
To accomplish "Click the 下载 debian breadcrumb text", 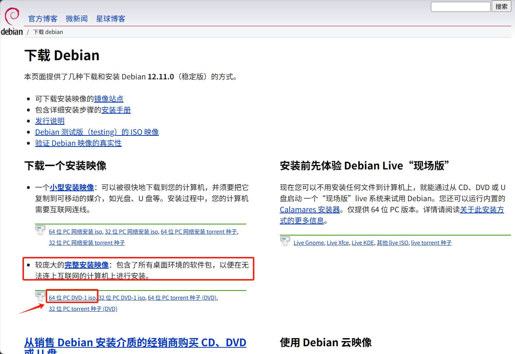I will (48, 32).
